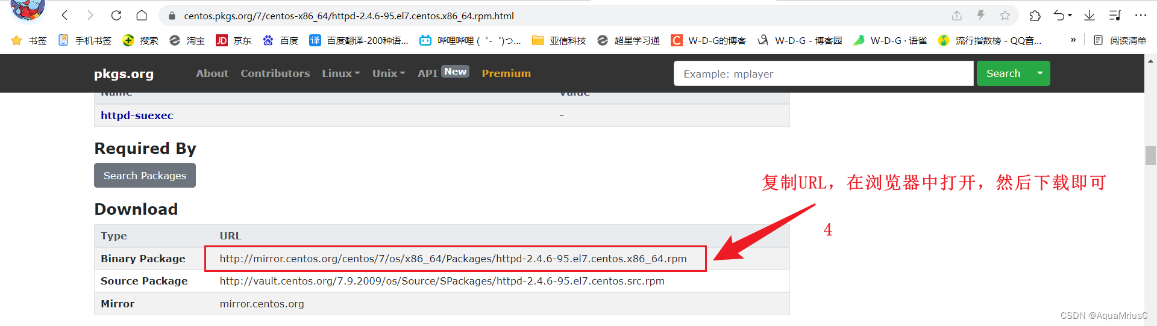This screenshot has width=1157, height=326.
Task: Click the Binary Package mirror URL
Action: [x=453, y=259]
